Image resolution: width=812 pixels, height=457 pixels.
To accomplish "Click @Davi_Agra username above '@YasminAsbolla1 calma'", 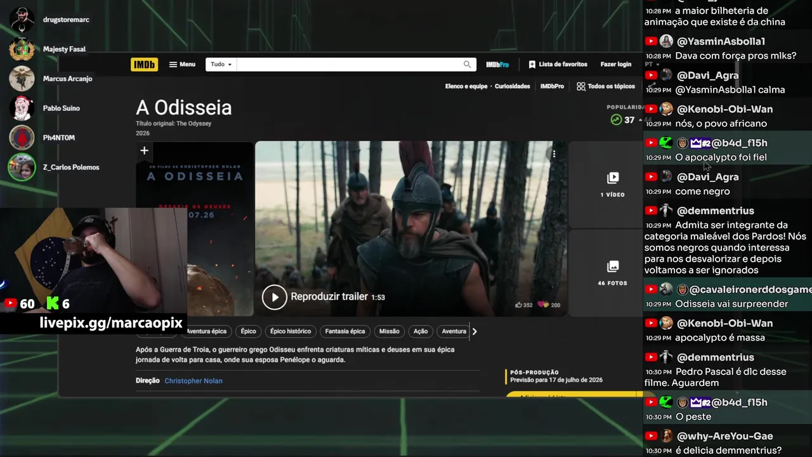I will [x=708, y=75].
